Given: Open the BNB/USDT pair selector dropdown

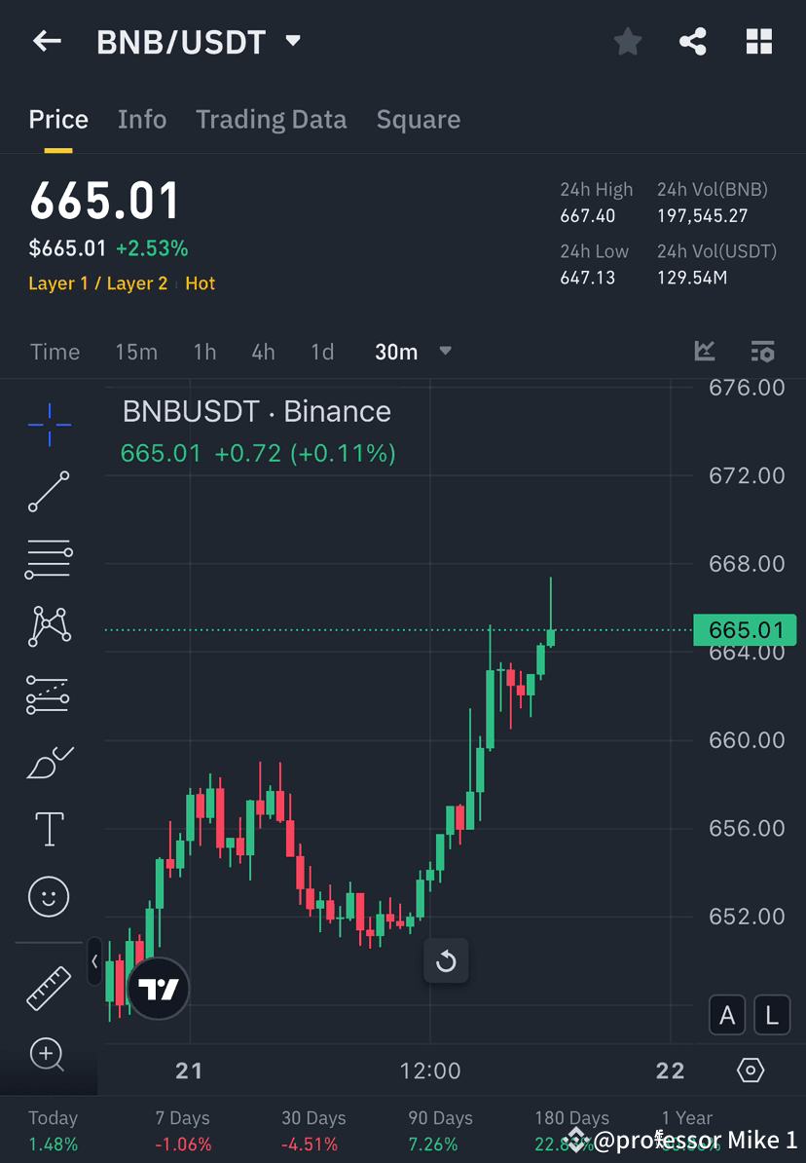Looking at the screenshot, I should coord(291,41).
